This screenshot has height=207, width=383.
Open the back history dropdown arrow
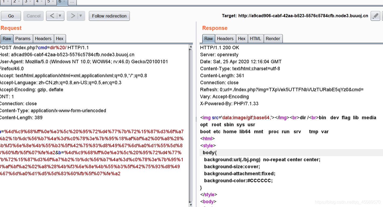click(x=60, y=16)
